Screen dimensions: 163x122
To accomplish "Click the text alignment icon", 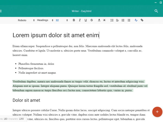I will [117, 20].
